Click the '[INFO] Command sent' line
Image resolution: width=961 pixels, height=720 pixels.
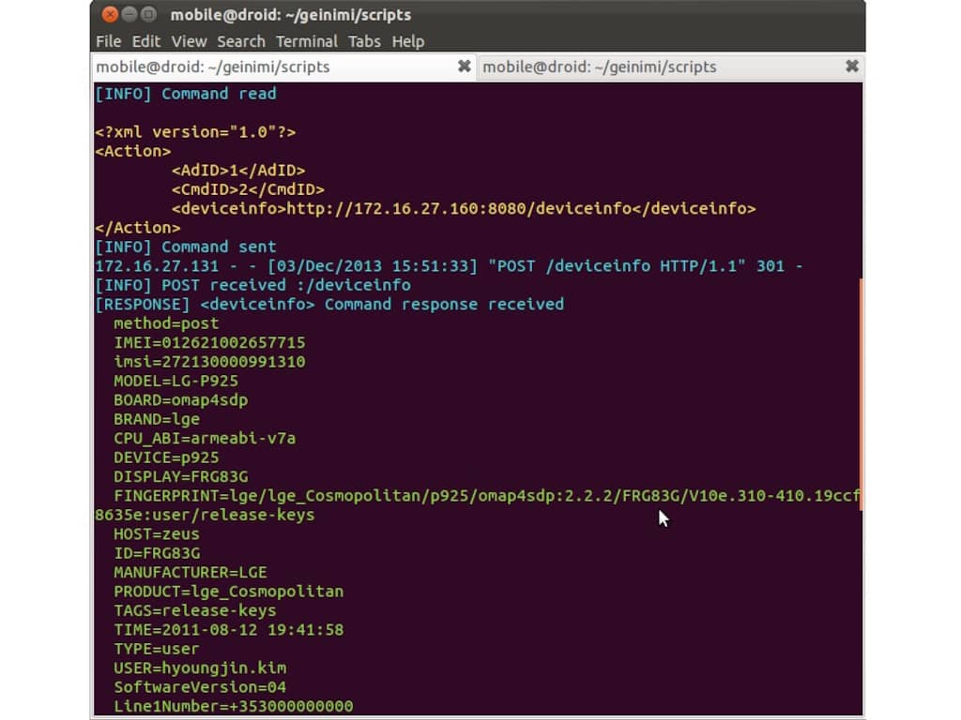(x=186, y=247)
